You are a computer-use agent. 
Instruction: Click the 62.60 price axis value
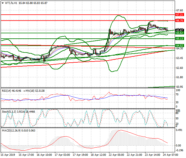click(x=180, y=68)
